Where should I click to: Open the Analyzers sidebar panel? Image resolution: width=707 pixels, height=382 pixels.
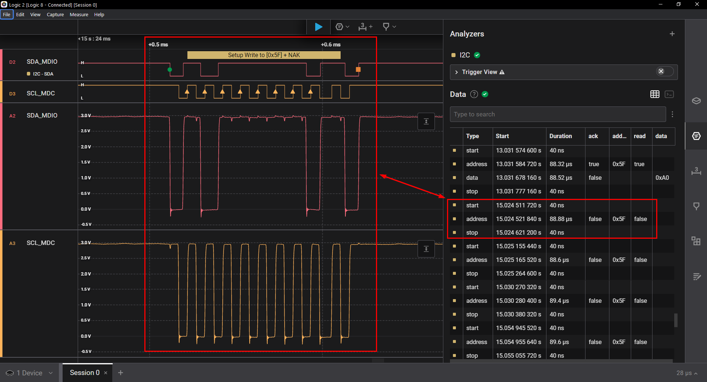point(696,136)
